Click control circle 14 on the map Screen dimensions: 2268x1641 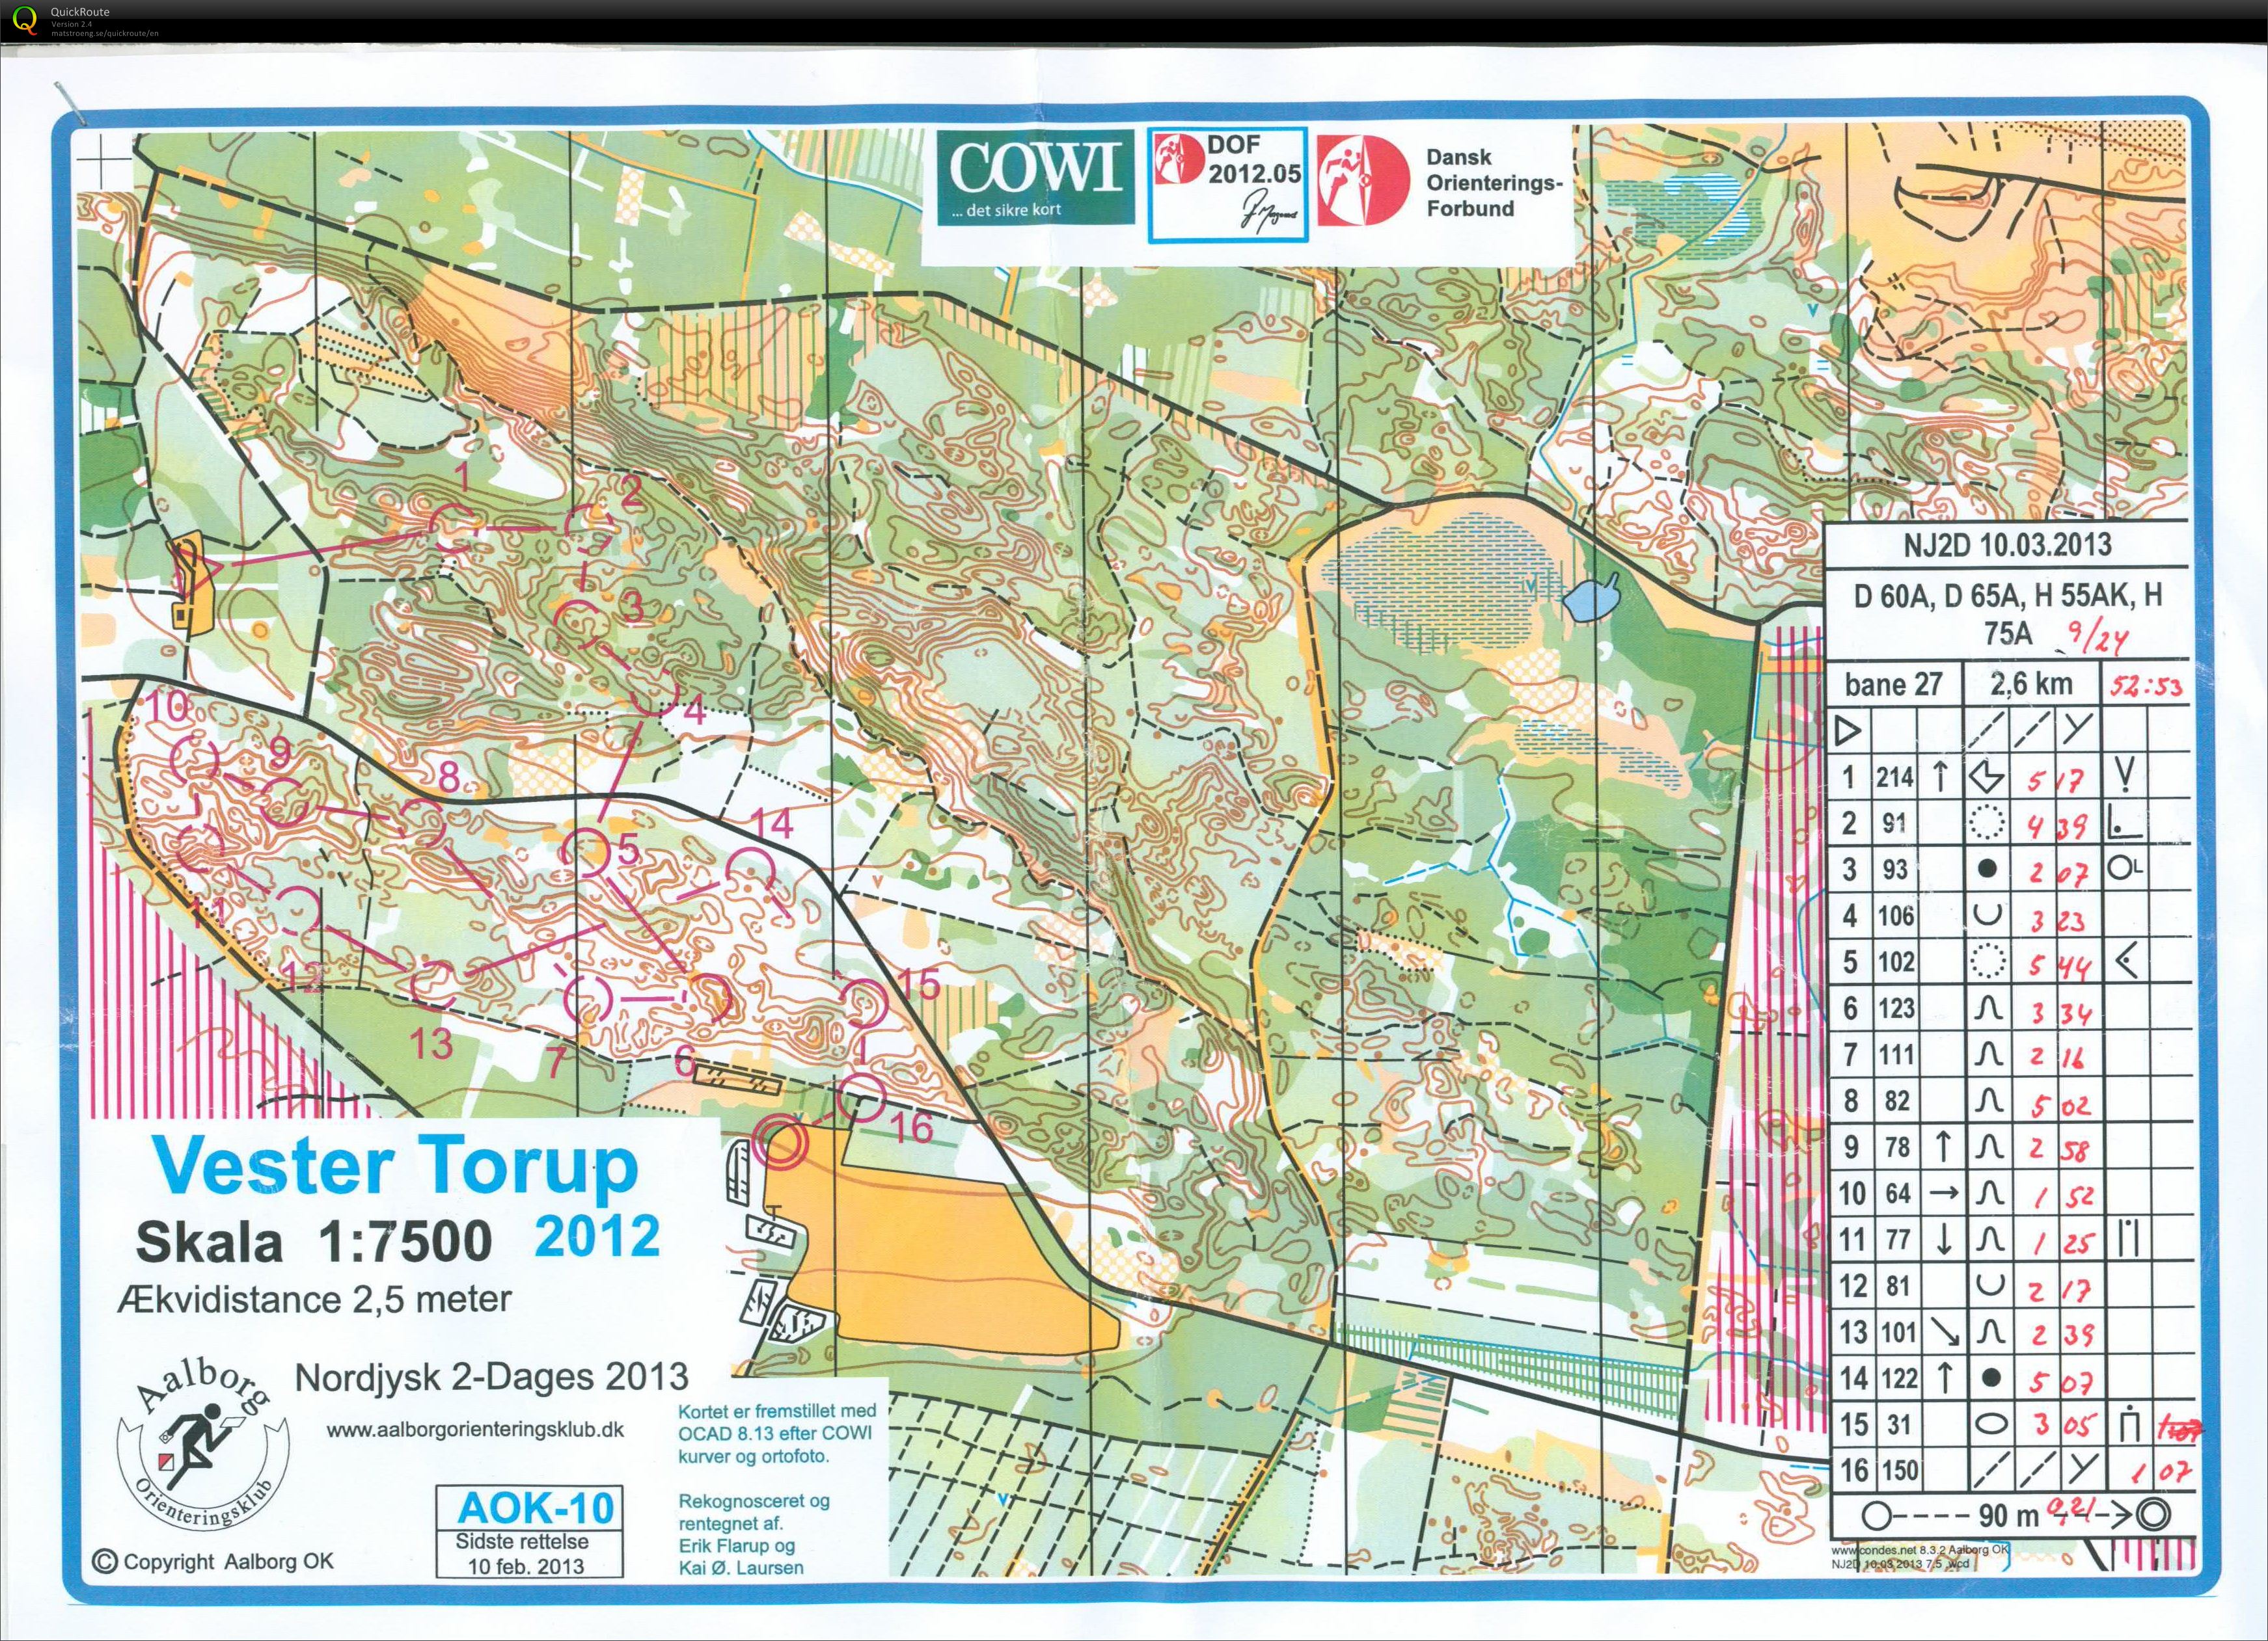coord(749,872)
